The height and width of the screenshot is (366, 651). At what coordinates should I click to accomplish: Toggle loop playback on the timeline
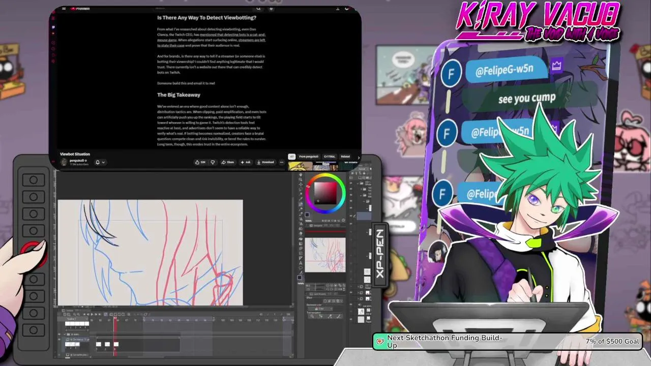coord(105,315)
